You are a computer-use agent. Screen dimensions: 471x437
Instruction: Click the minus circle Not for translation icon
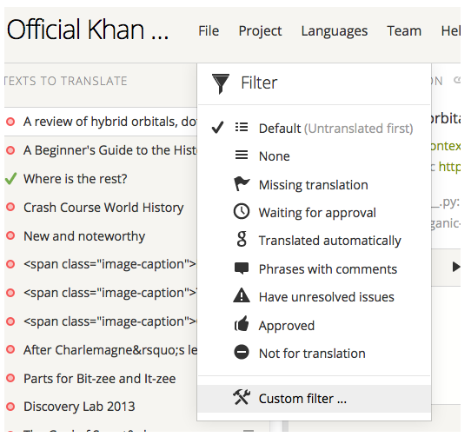pyautogui.click(x=242, y=352)
